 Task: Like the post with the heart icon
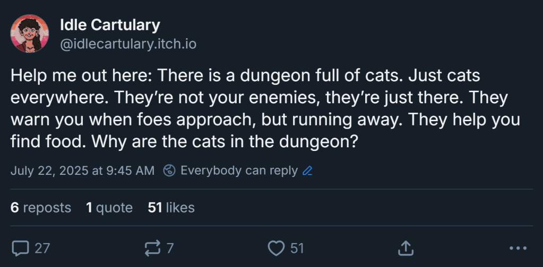[x=275, y=248]
